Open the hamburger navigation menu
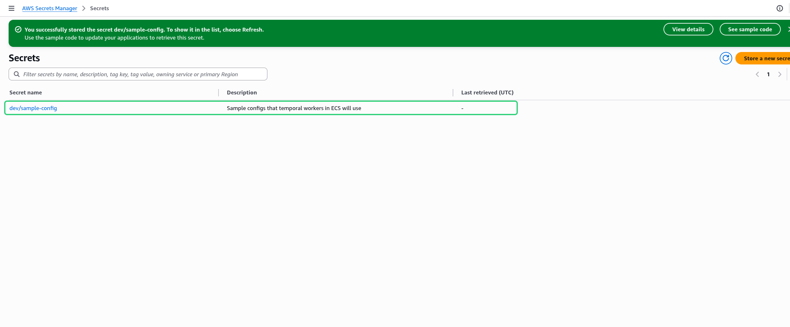The image size is (790, 327). pyautogui.click(x=12, y=8)
